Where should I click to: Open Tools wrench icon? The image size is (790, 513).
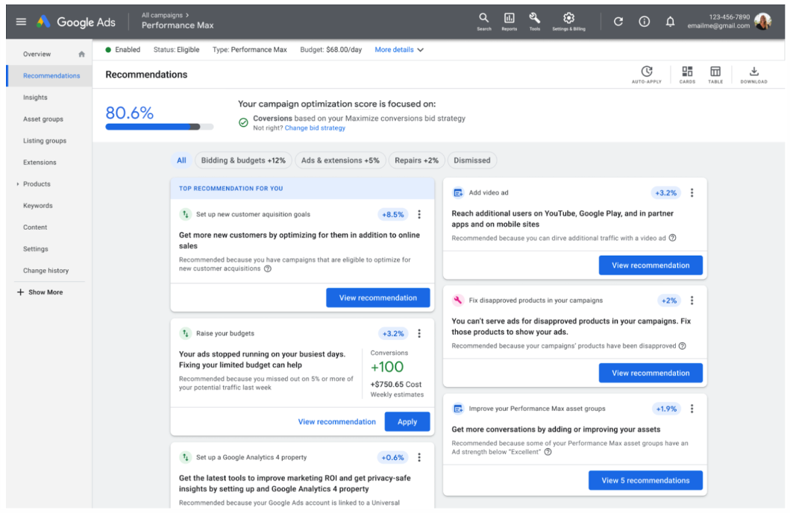535,19
